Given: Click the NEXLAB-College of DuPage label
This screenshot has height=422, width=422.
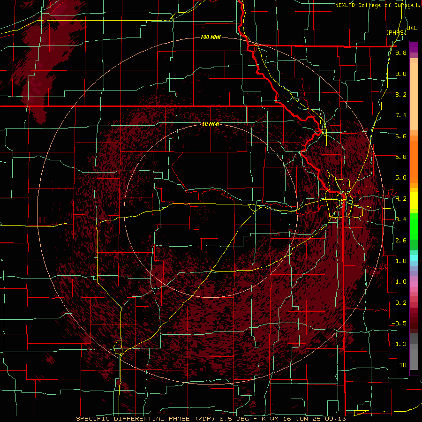Looking at the screenshot, I should 374,5.
